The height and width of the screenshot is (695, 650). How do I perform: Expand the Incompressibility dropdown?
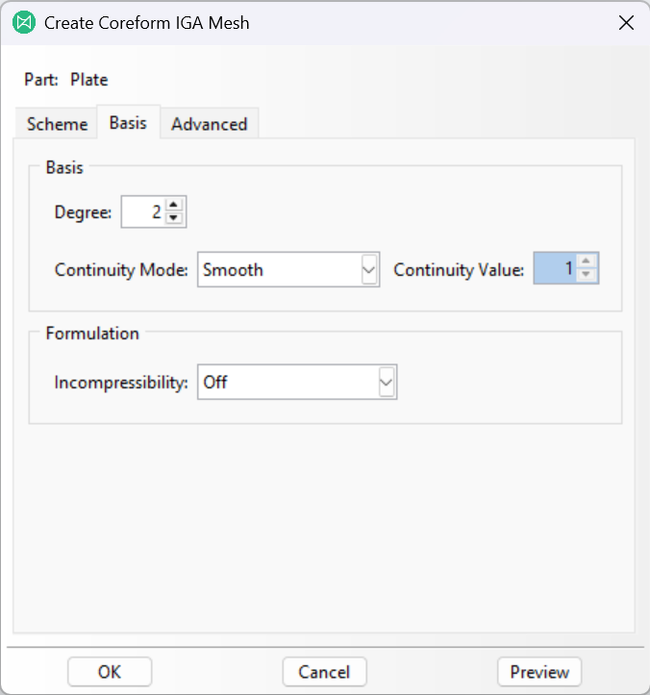(x=297, y=382)
